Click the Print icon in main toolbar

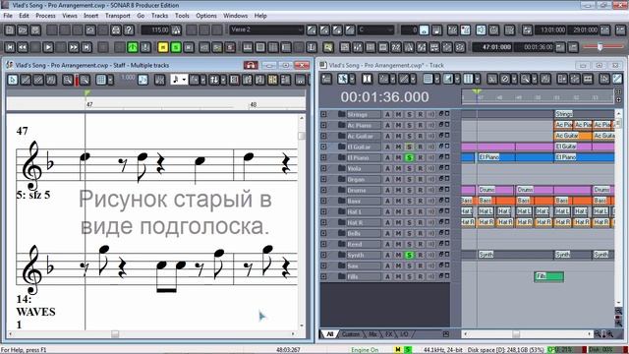(116, 30)
